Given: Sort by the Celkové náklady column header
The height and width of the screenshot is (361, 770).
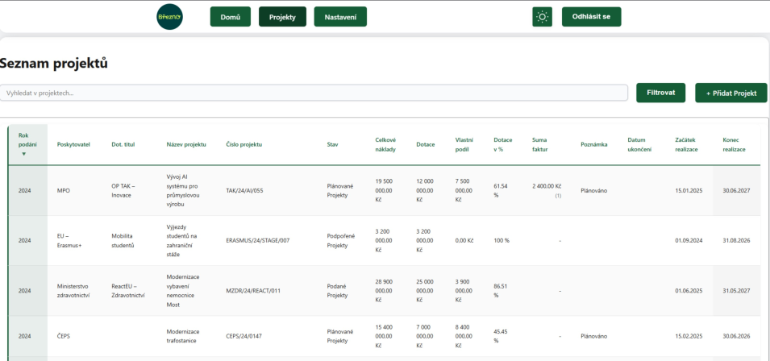Looking at the screenshot, I should (x=385, y=145).
